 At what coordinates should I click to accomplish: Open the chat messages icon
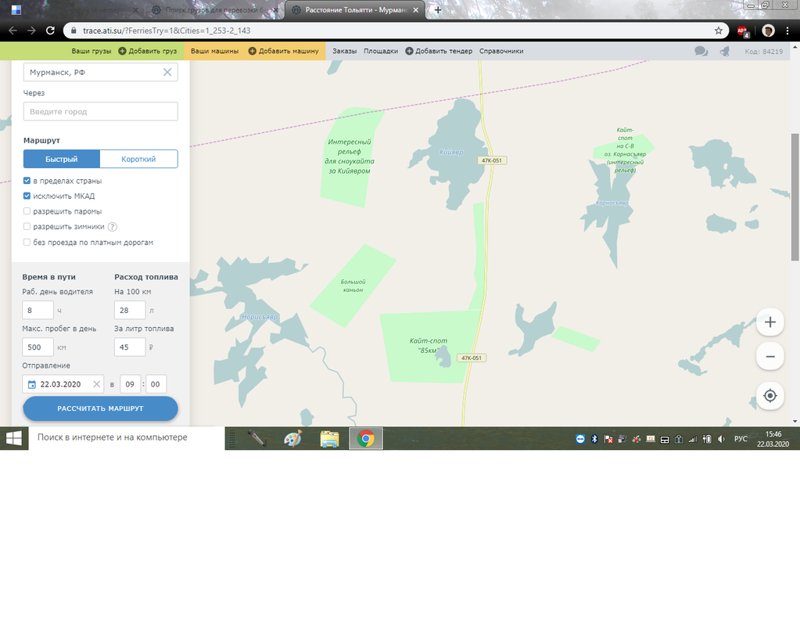(701, 51)
